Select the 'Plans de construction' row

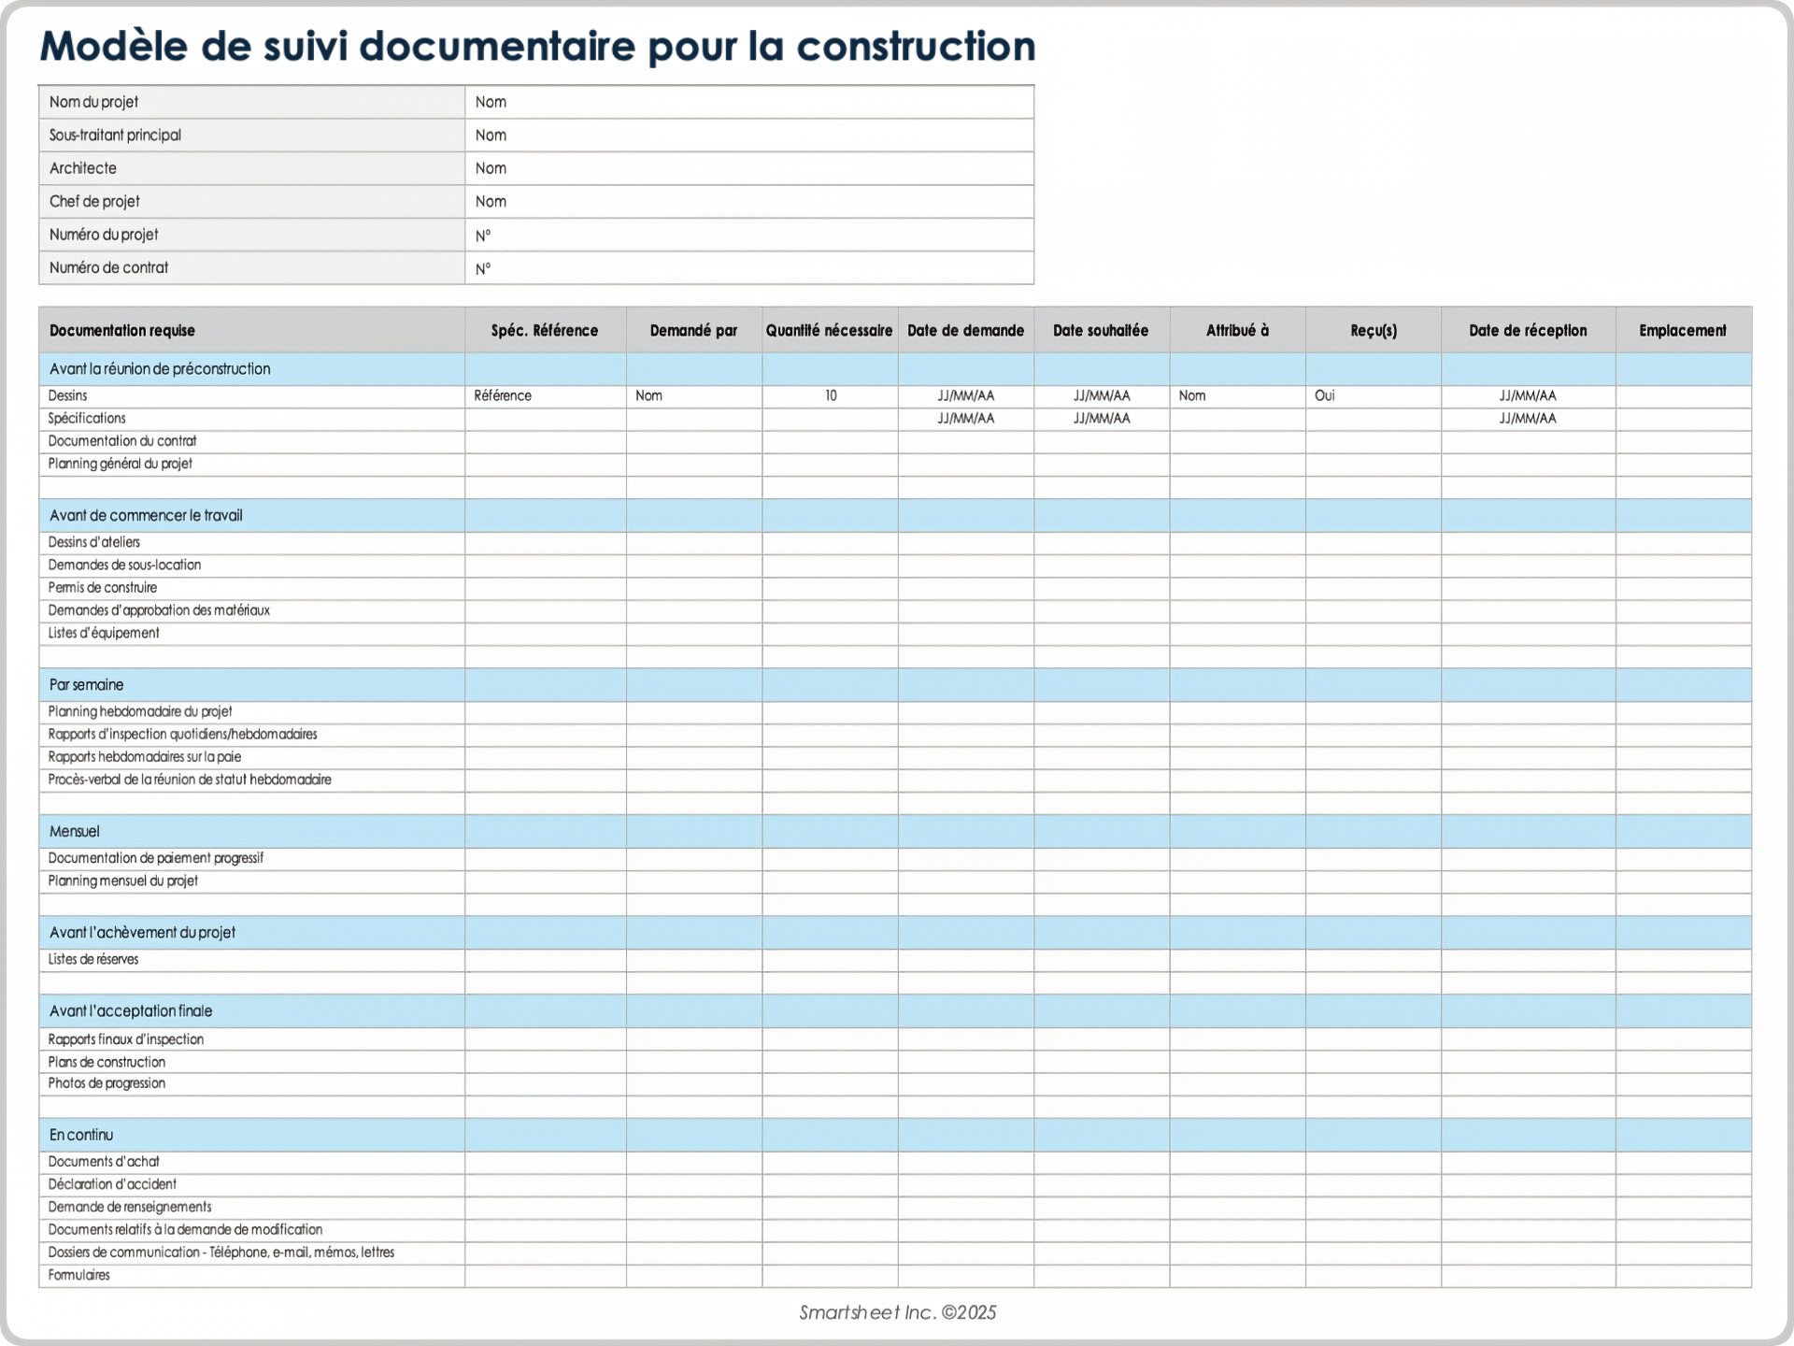(x=895, y=1062)
